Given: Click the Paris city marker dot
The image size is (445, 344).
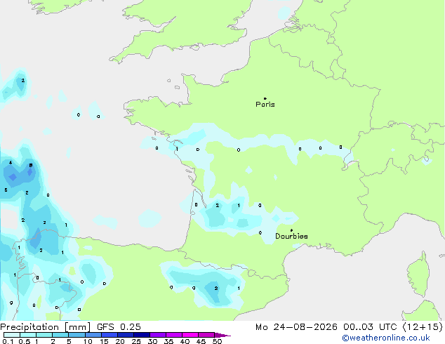Looking at the screenshot, I should (265, 98).
